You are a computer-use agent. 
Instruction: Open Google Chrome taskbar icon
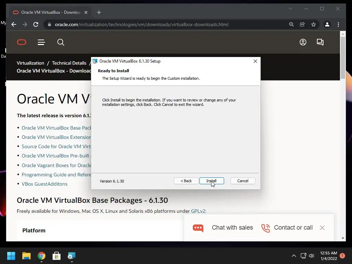42,256
